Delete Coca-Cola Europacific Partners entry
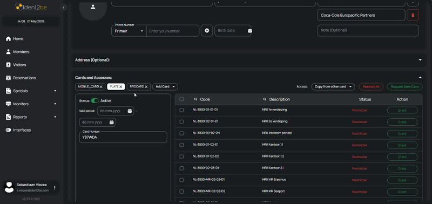 point(413,16)
